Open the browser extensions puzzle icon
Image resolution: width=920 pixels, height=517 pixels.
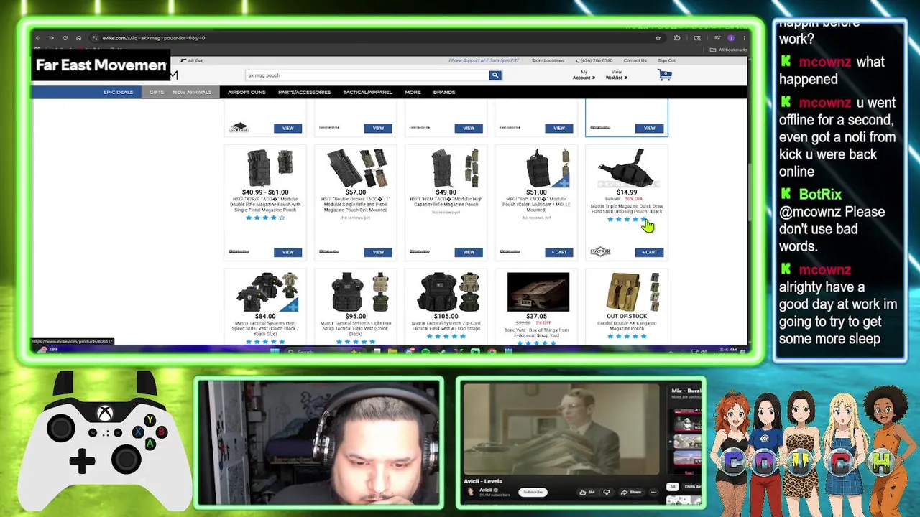coord(676,38)
